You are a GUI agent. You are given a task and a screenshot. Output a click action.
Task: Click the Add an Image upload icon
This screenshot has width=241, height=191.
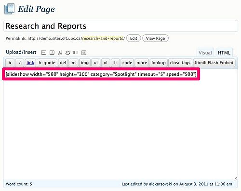[43, 53]
